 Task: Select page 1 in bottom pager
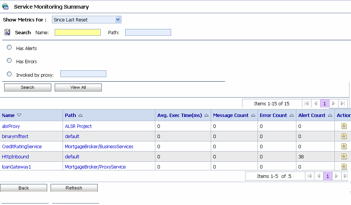tap(328, 176)
